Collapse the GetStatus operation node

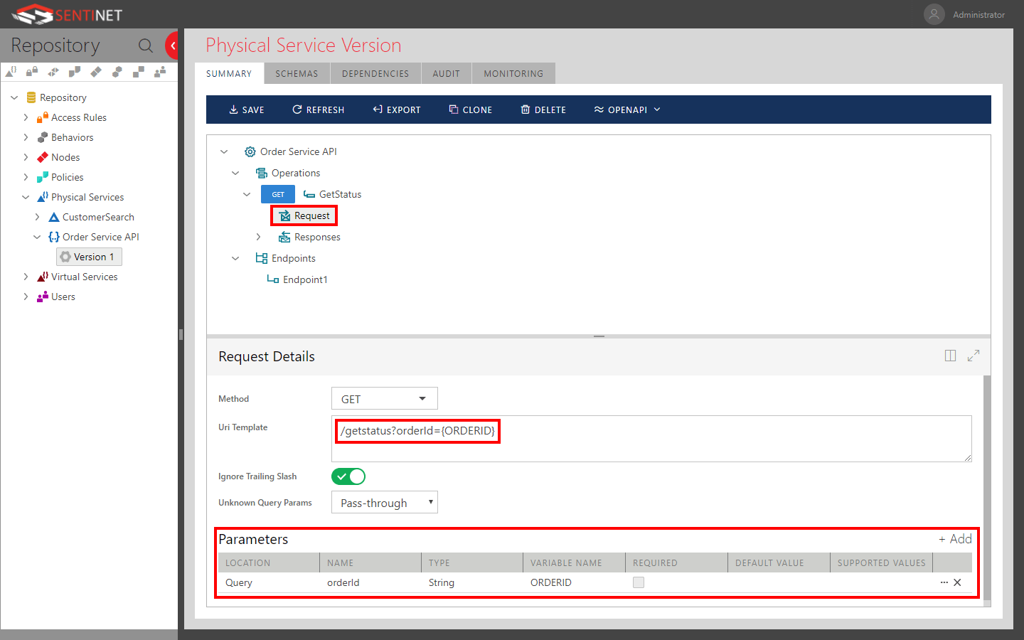click(247, 194)
